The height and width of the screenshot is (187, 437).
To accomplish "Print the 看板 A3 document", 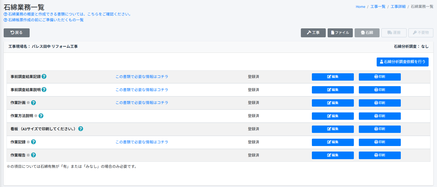I will (380, 129).
